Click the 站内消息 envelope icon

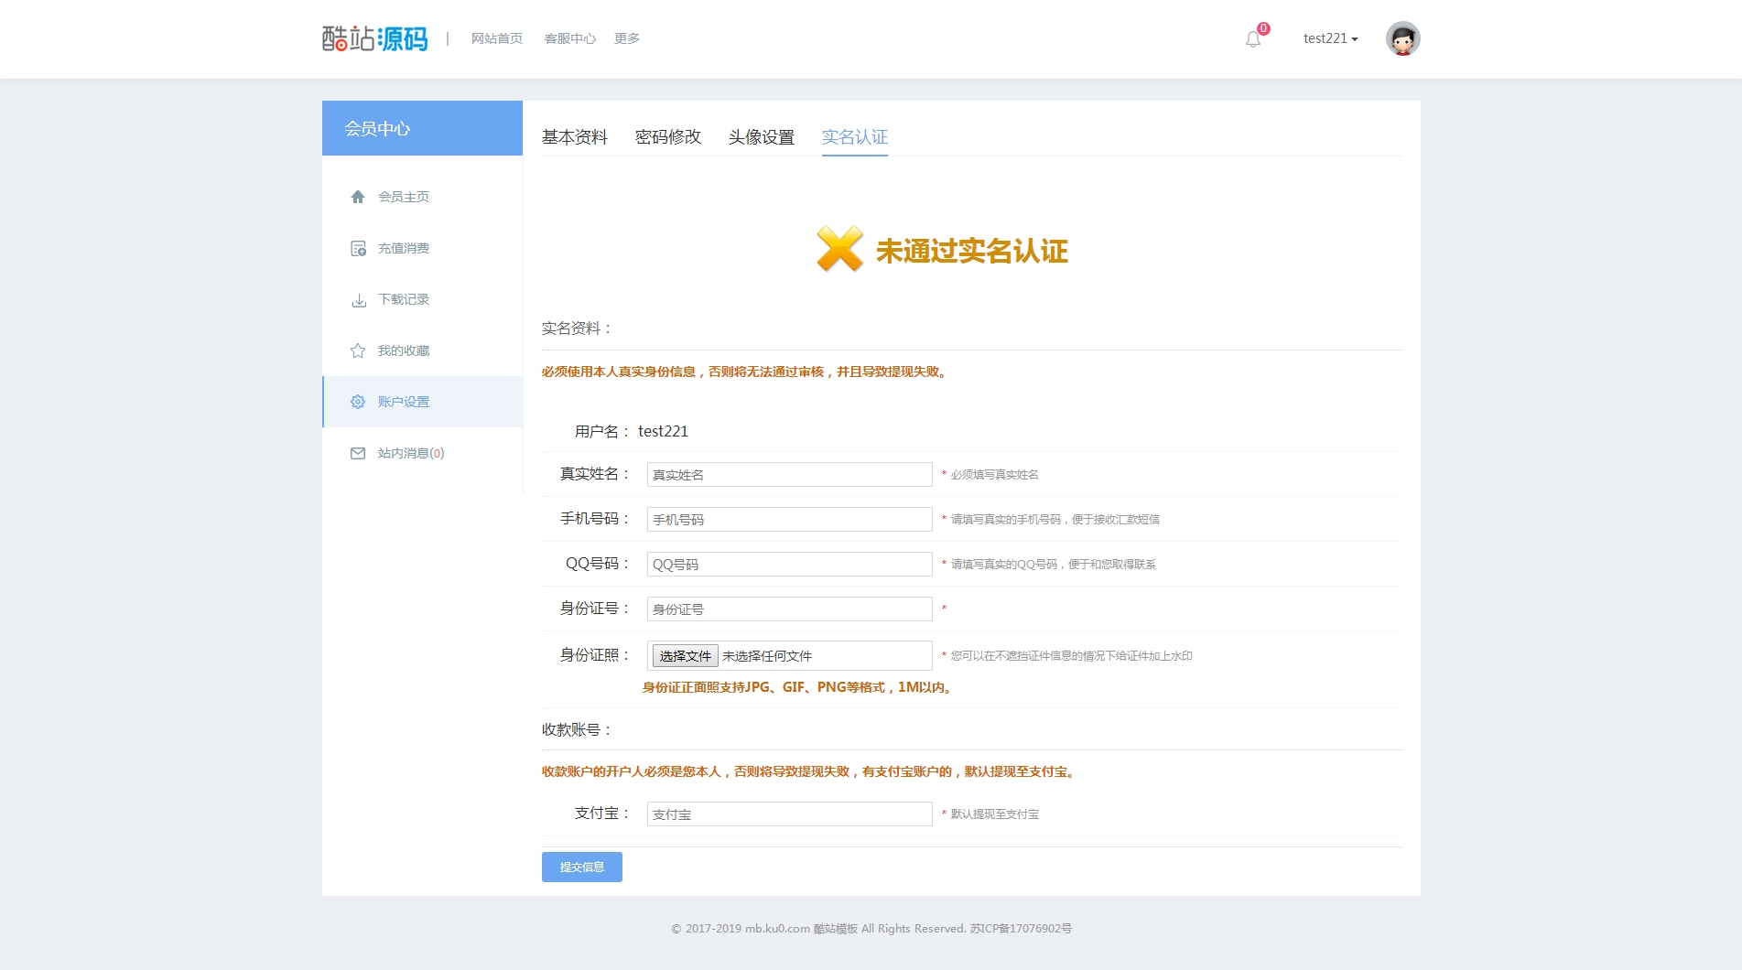pos(358,453)
